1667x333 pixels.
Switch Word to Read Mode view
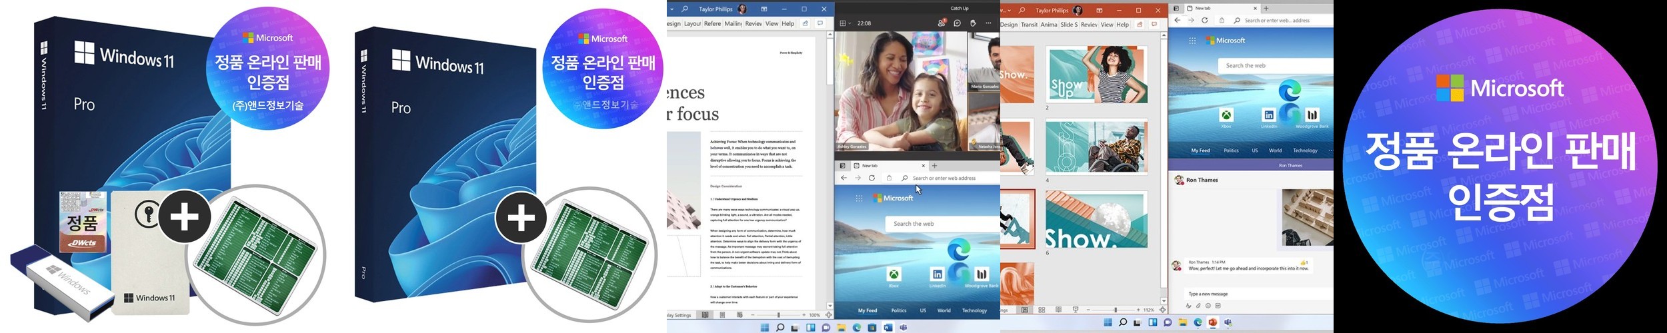click(705, 315)
